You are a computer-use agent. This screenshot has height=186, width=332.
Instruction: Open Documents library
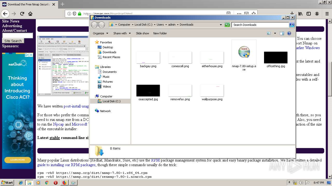click(x=109, y=72)
